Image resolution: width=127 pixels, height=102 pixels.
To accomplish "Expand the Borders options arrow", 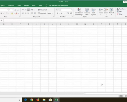I will [9, 13].
